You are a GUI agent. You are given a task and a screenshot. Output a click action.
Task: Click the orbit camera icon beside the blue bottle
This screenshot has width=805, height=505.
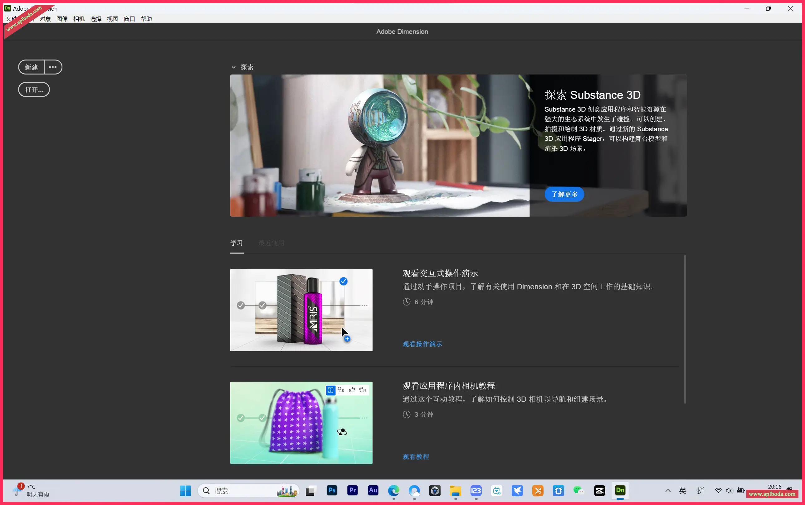pos(342,431)
